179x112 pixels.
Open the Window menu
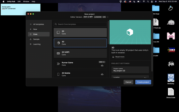[26, 1]
